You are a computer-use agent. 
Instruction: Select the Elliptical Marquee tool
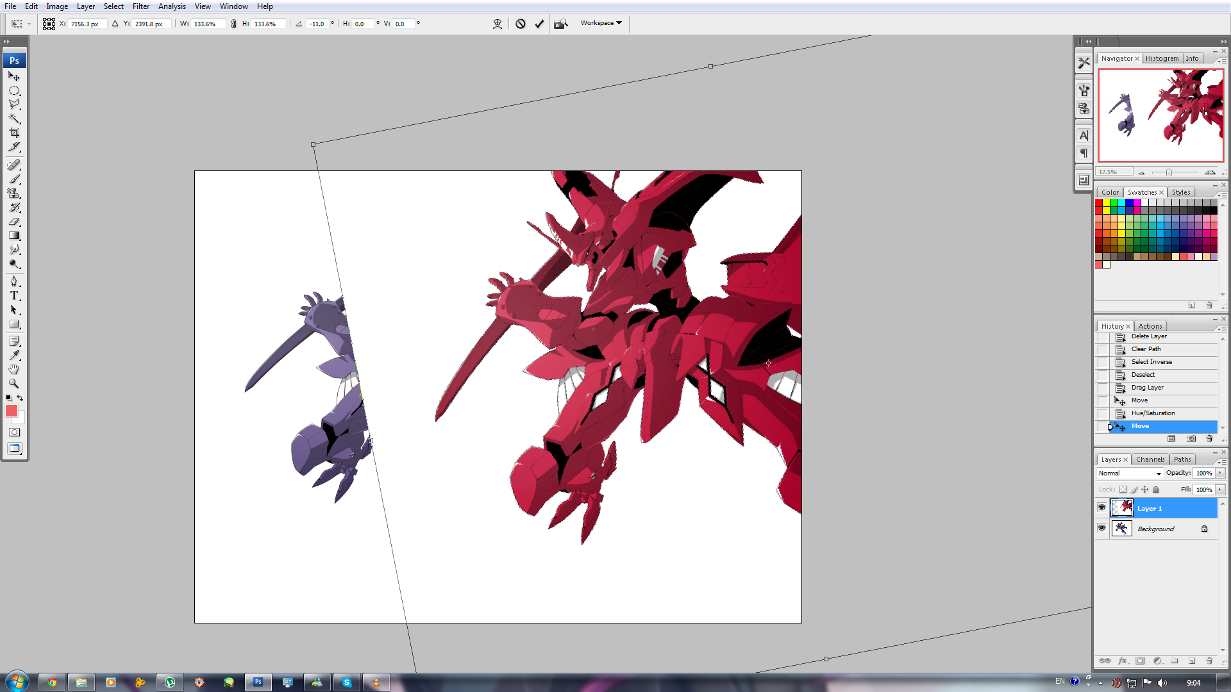13,90
